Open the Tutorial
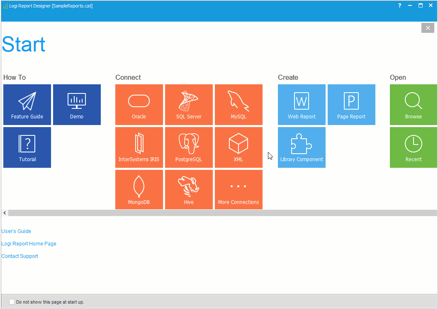The image size is (438, 309). [x=27, y=147]
